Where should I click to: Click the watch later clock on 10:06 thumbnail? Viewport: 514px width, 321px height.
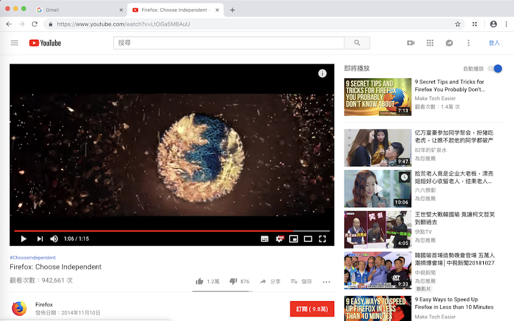(x=404, y=177)
